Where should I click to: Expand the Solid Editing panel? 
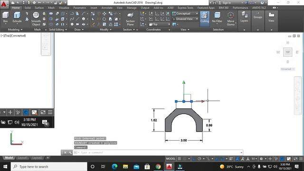pos(58,29)
